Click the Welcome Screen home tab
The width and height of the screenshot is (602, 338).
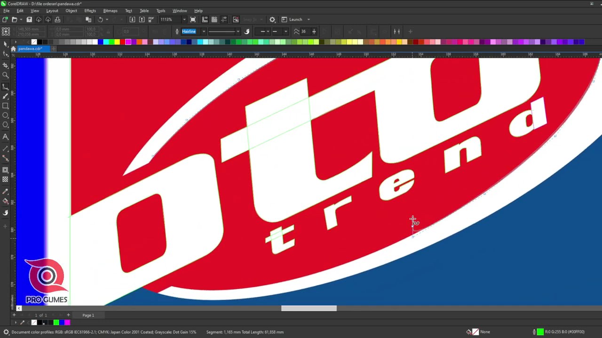point(13,49)
